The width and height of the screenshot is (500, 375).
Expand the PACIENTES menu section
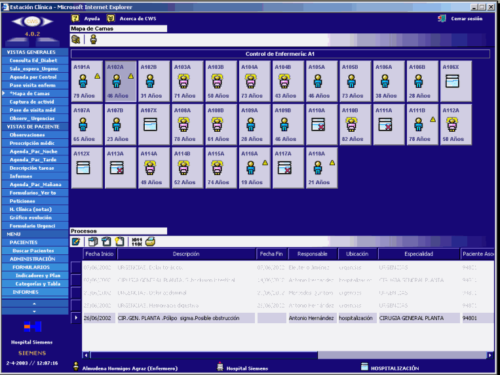coord(24,242)
